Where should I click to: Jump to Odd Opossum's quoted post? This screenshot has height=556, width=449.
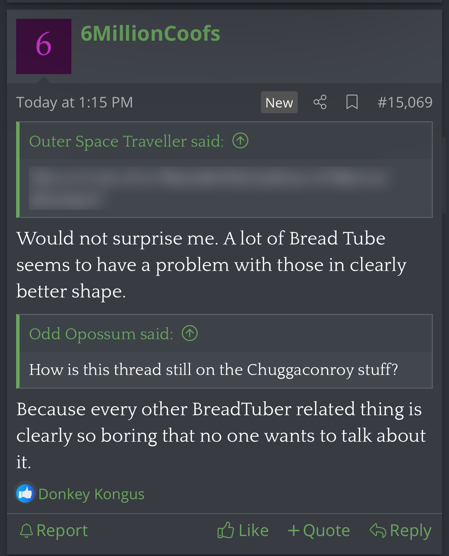click(190, 333)
